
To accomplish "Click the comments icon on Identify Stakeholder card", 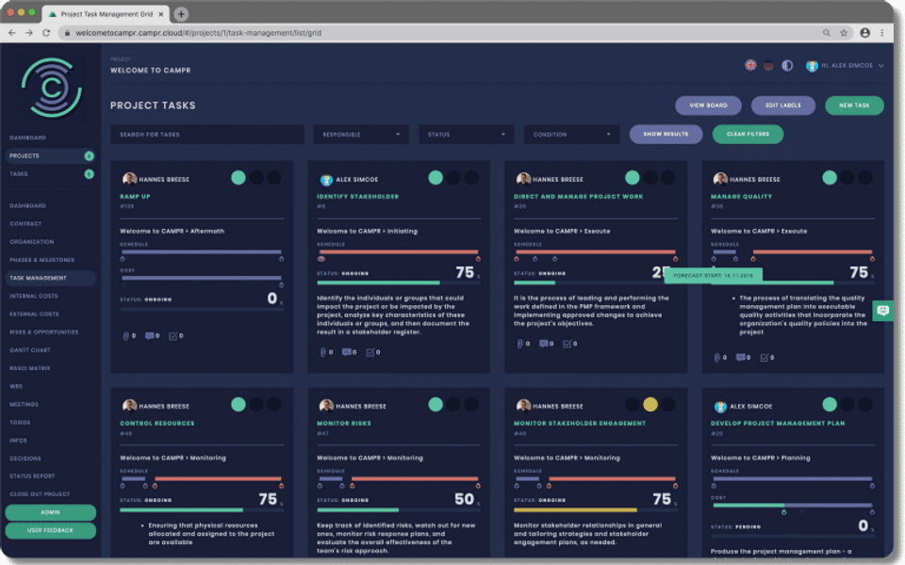I will coord(346,351).
